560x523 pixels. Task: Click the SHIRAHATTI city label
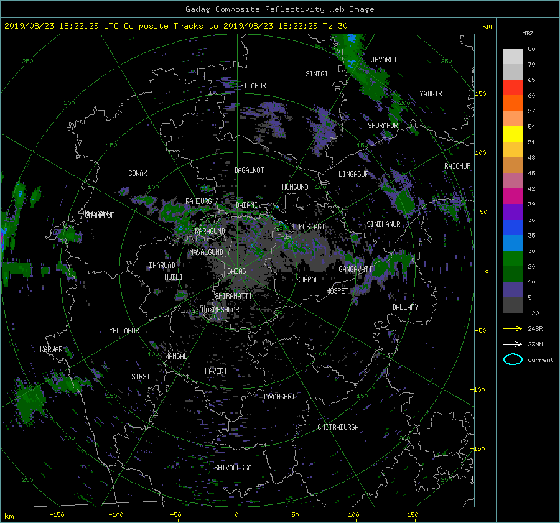233,296
